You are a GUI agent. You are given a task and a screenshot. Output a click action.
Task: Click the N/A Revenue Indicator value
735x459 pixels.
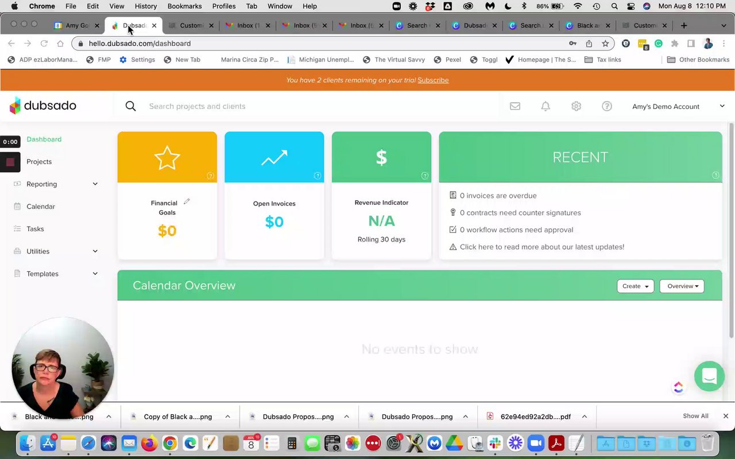tap(381, 221)
